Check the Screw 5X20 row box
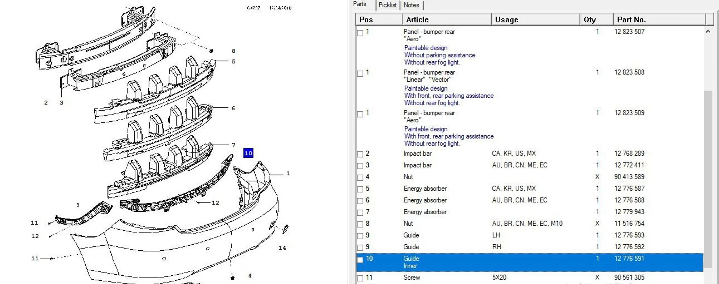Screen dimensions: 719x284 pyautogui.click(x=360, y=278)
